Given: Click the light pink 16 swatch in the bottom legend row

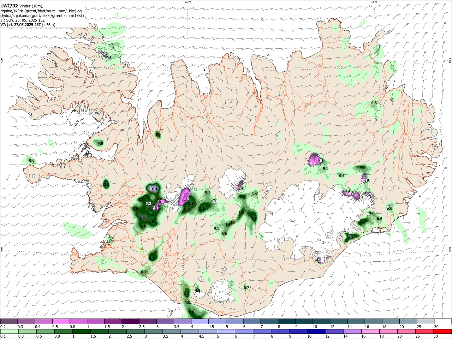Looking at the screenshot, I should (x=370, y=331).
